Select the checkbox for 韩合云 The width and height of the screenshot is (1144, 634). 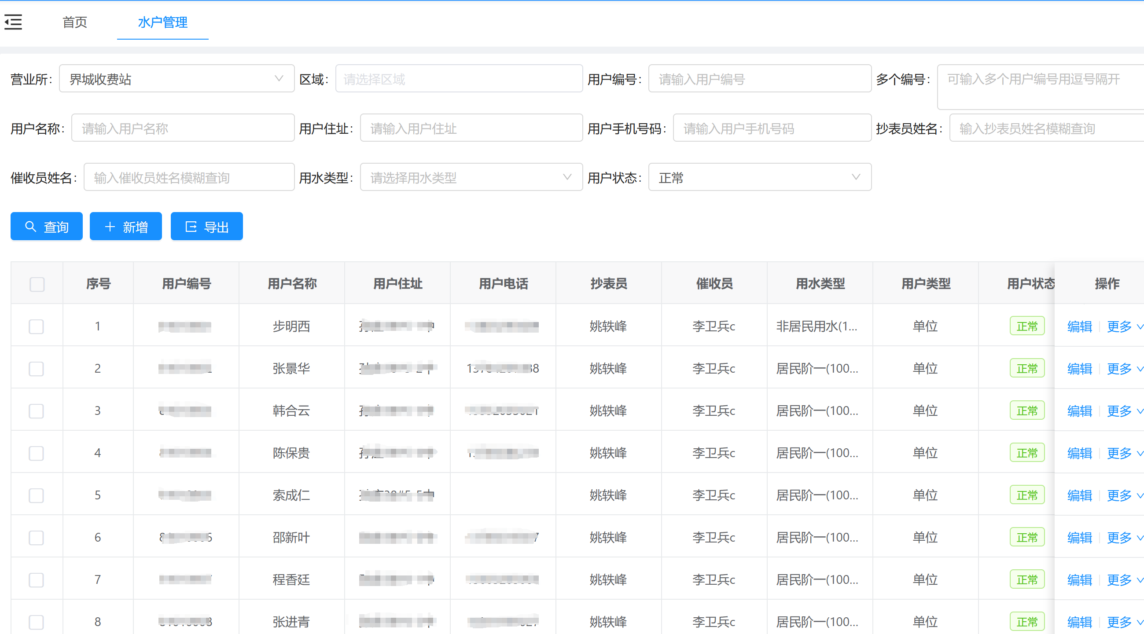[x=37, y=410]
